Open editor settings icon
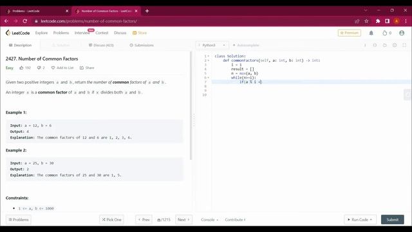Viewport: 412px width, 232px height. coord(395,45)
